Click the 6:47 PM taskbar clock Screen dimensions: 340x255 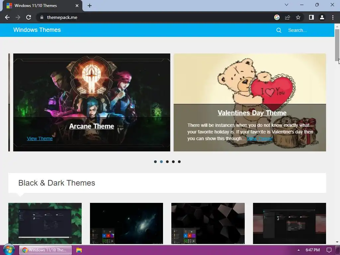[312, 250]
